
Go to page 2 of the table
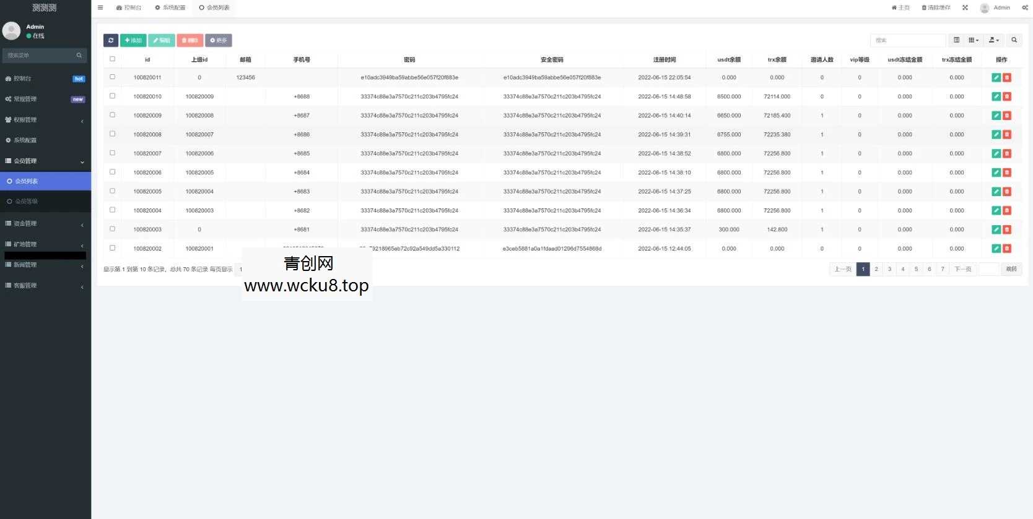[x=876, y=269]
